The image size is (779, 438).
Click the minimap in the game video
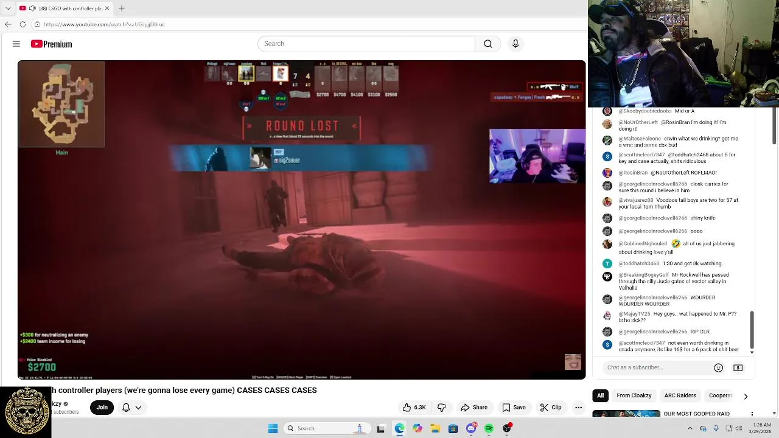click(61, 104)
